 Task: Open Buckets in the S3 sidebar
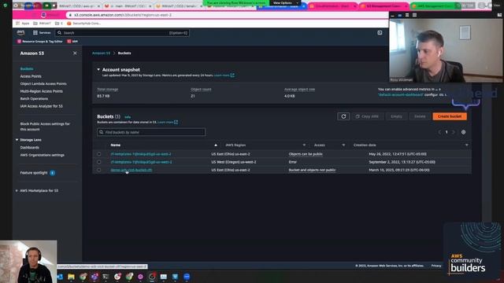pos(27,68)
